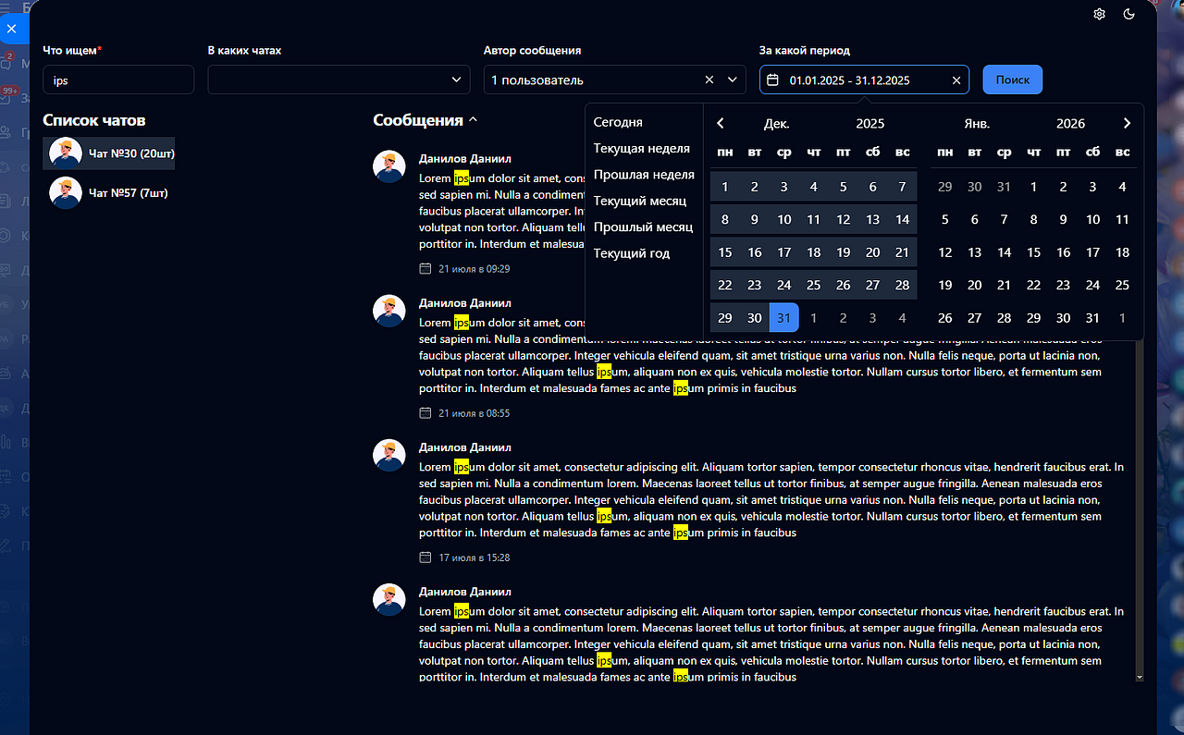Choose the 'Прошлый месяц' preset
This screenshot has height=735, width=1184.
pyautogui.click(x=643, y=227)
